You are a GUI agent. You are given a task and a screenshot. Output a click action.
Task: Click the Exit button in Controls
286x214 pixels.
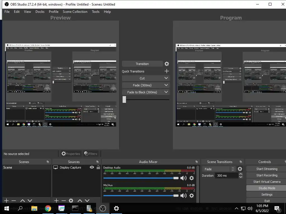267,201
